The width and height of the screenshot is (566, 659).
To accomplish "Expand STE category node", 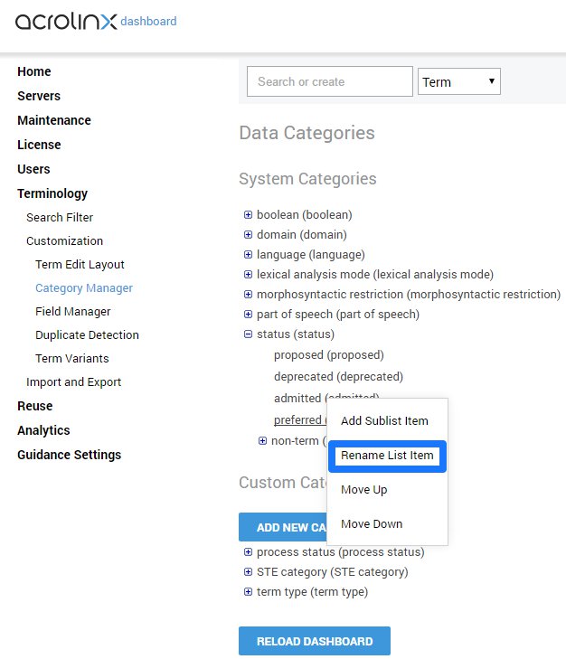I will point(248,572).
